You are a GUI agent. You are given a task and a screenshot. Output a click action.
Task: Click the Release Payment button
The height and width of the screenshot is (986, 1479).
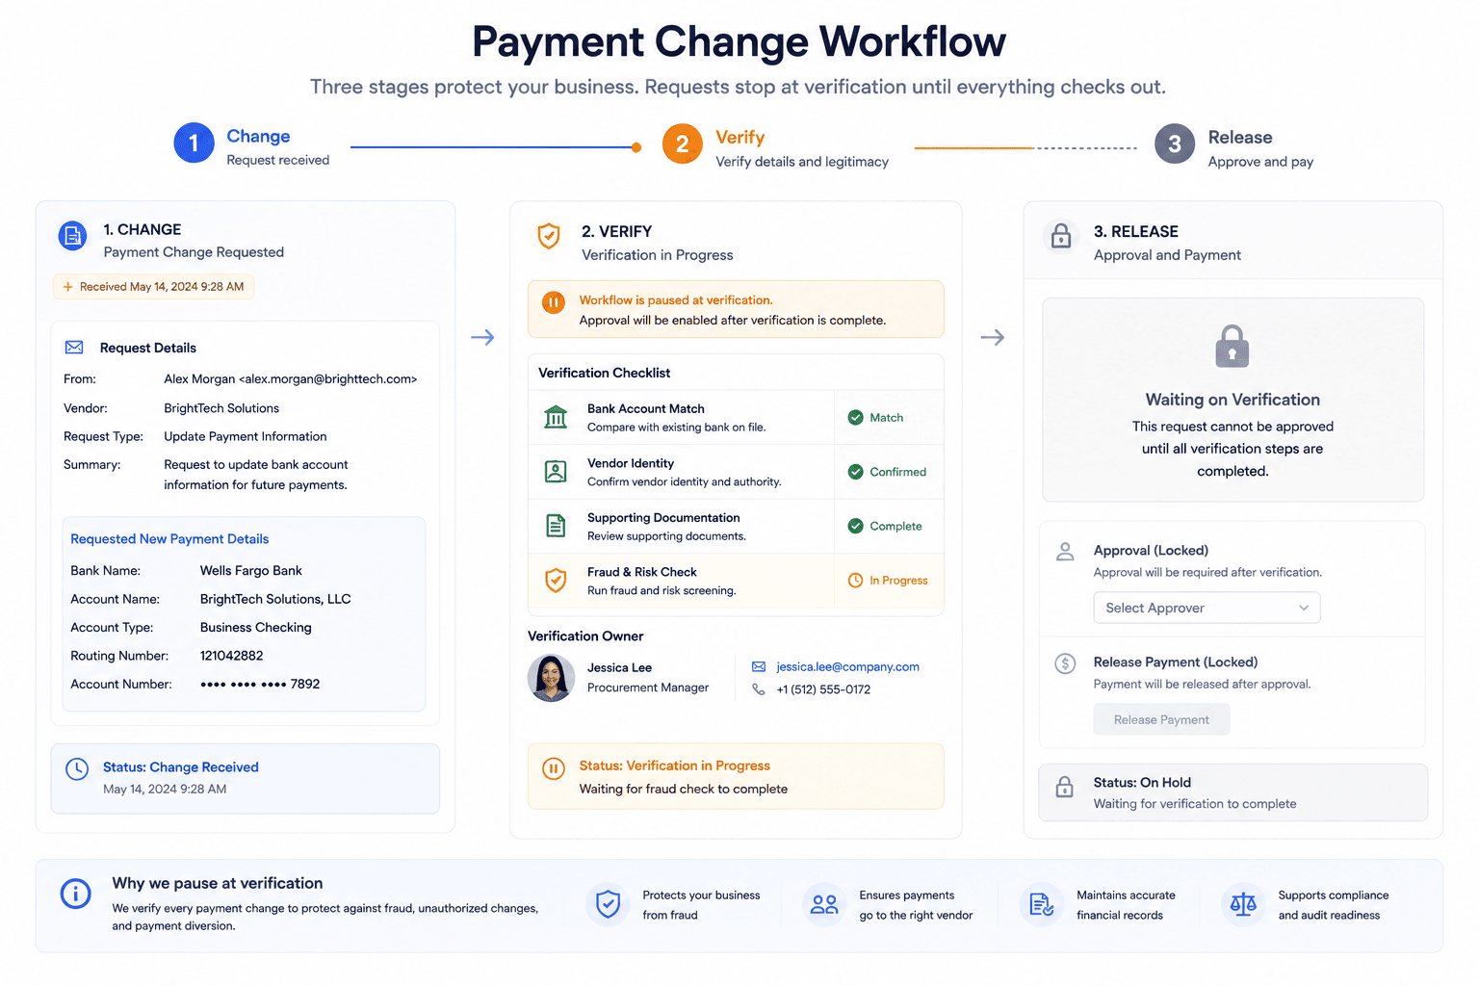(1161, 719)
